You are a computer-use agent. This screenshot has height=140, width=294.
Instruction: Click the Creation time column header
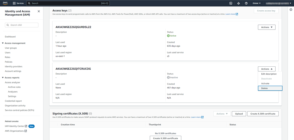(x=68, y=125)
